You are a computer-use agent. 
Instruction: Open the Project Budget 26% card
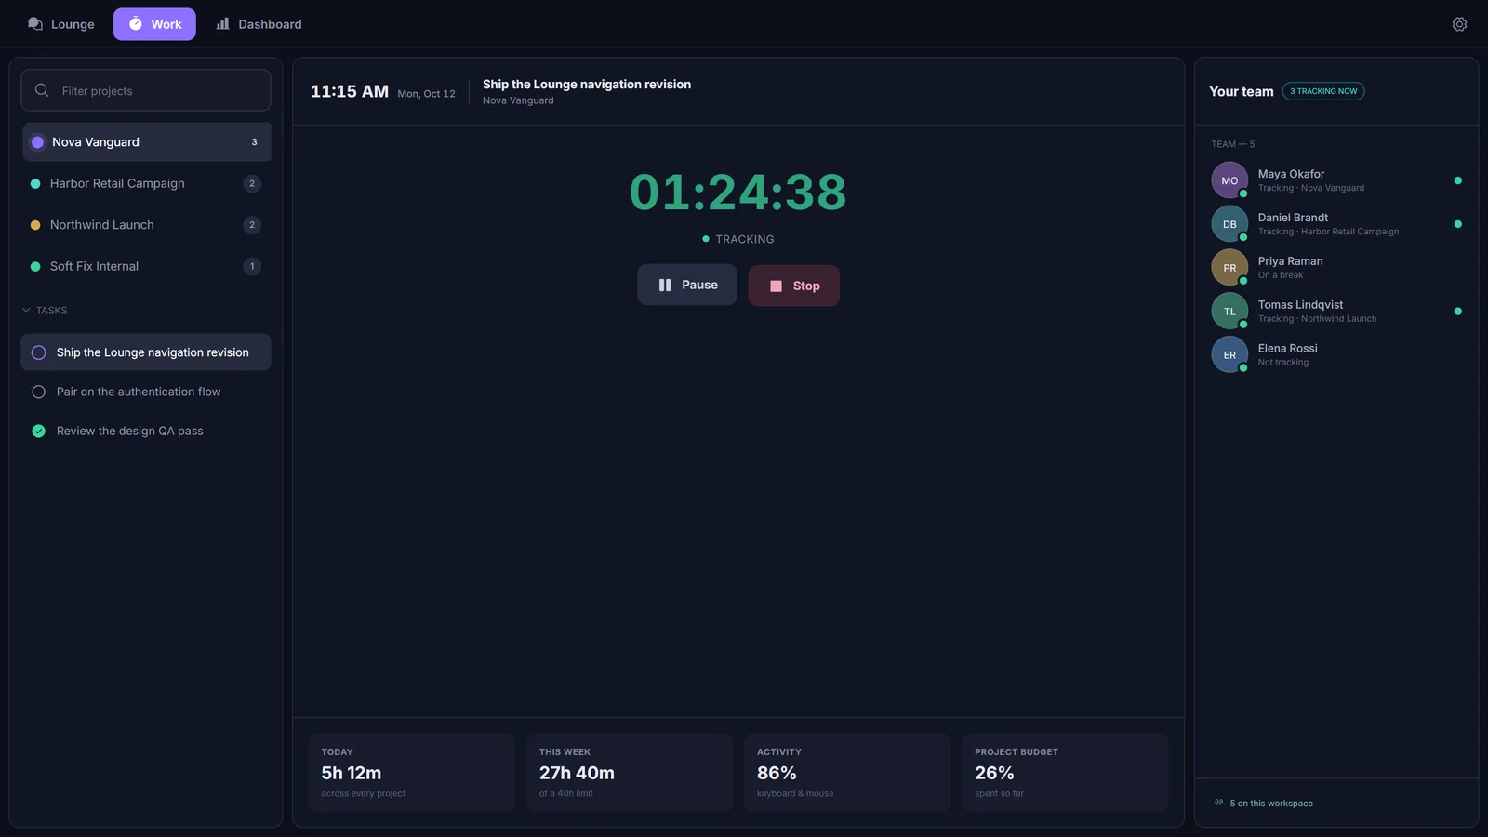pyautogui.click(x=1065, y=773)
